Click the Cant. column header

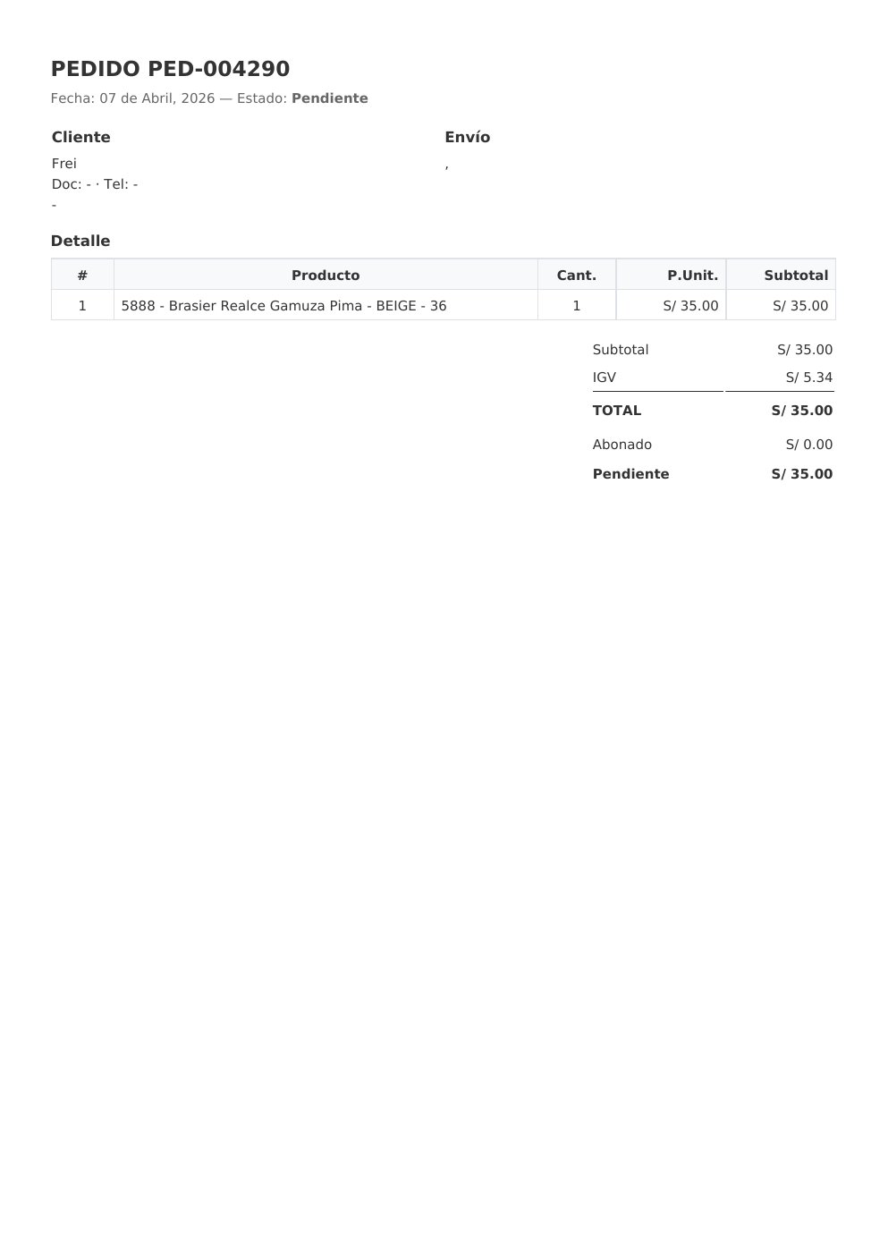[x=576, y=276]
